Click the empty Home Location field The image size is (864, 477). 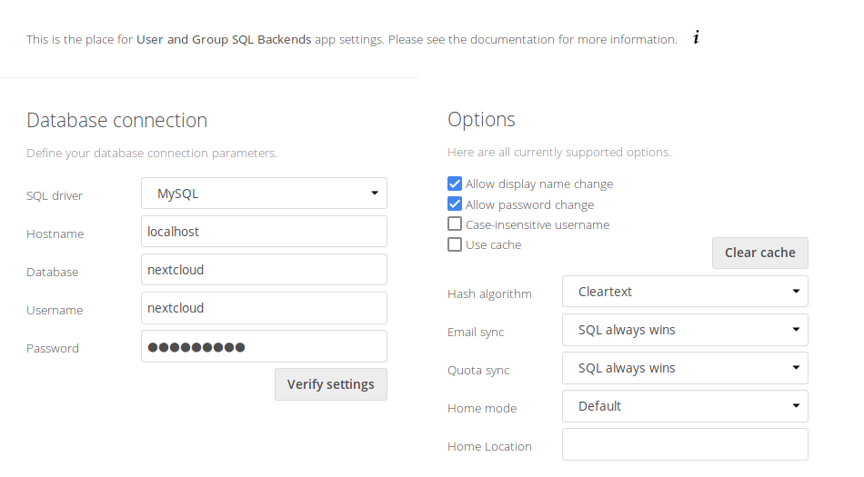point(685,444)
